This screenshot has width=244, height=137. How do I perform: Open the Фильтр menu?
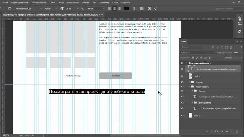pos(85,3)
